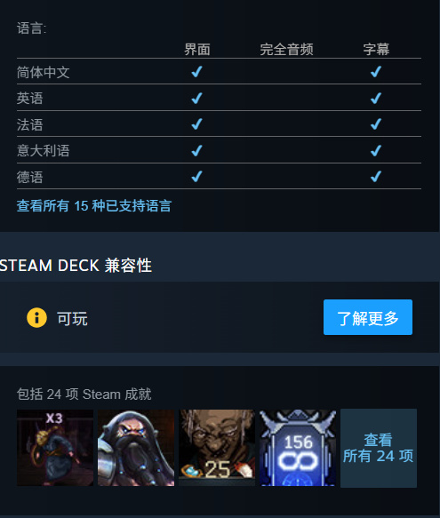This screenshot has height=518, width=440.
Task: Click the 意大利语 interface checkmark
Action: pos(197,150)
